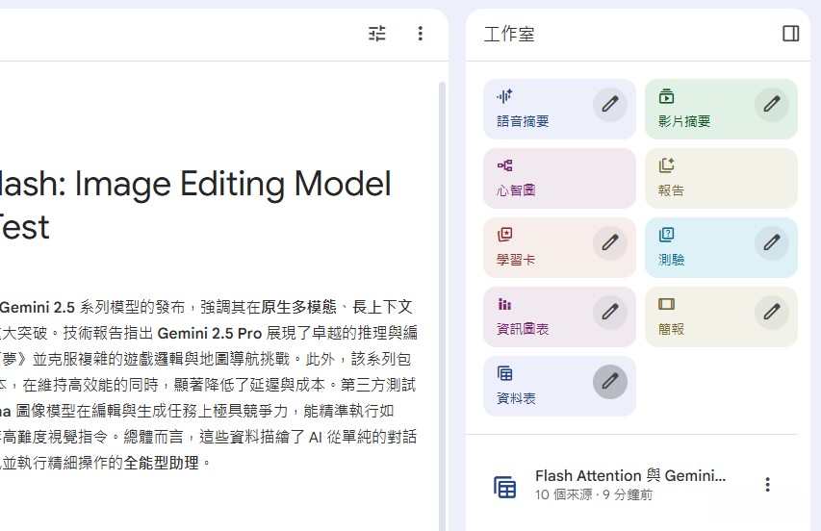Edit the 語音摘要 customization pencil

(609, 104)
